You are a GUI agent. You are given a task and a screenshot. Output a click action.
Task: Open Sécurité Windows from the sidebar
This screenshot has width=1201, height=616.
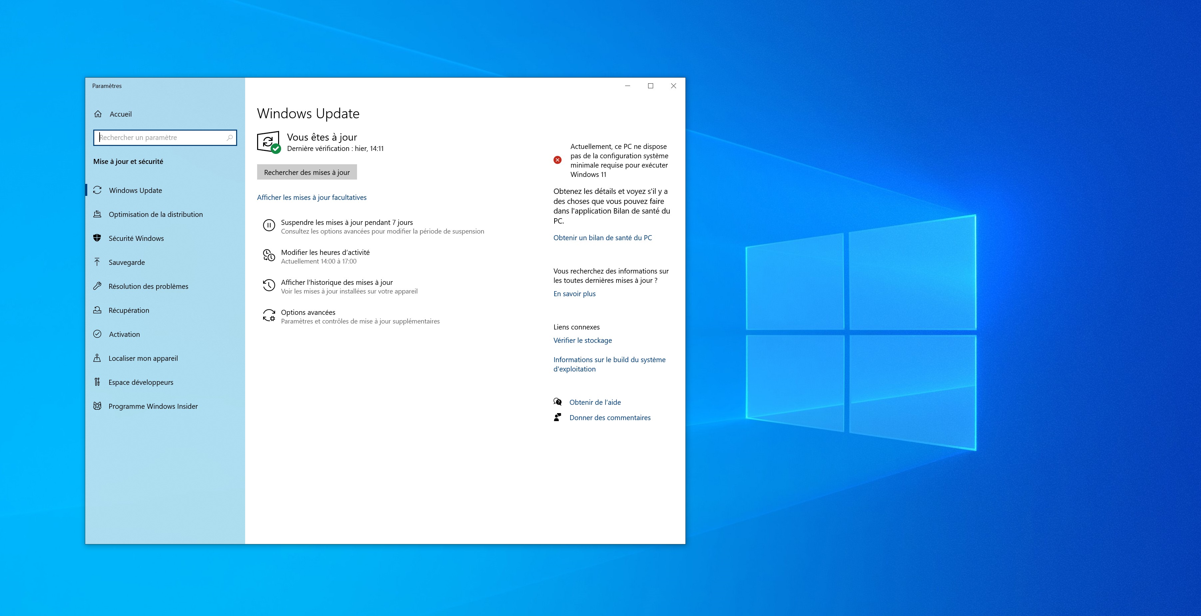tap(136, 238)
